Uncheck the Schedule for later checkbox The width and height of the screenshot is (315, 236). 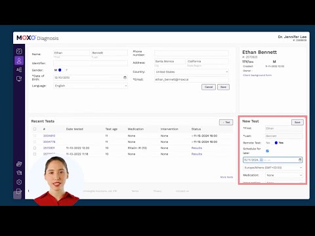coord(267,151)
